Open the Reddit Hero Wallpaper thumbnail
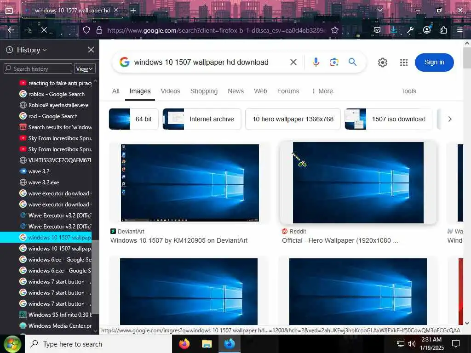Viewport: 471px width, 353px height. point(358,182)
